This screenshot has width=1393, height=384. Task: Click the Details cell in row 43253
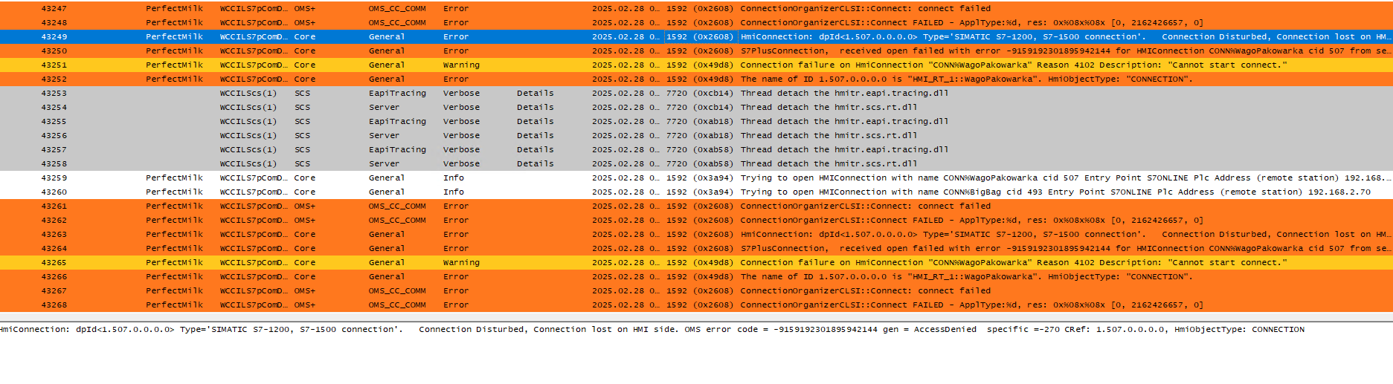click(535, 94)
